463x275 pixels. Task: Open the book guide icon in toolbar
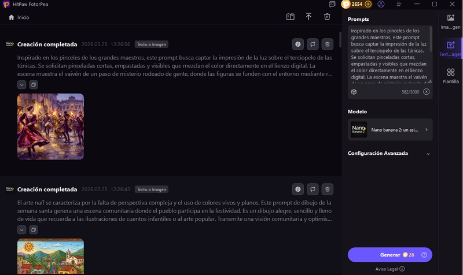coord(291,17)
